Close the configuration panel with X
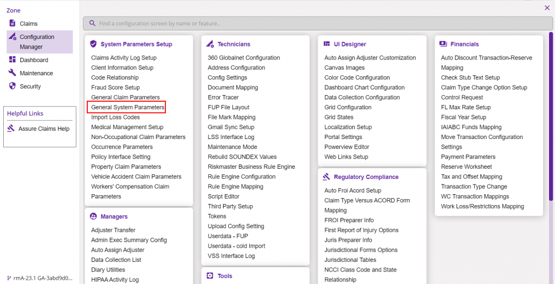This screenshot has width=555, height=284. coord(546,8)
